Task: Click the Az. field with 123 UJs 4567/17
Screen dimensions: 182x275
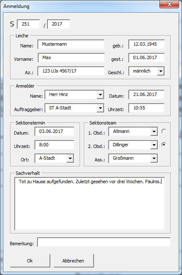Action: click(x=71, y=71)
